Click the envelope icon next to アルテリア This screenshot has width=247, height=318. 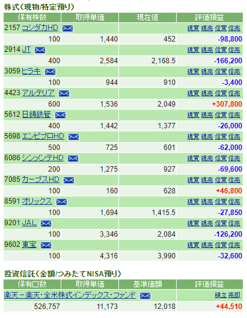(64, 93)
